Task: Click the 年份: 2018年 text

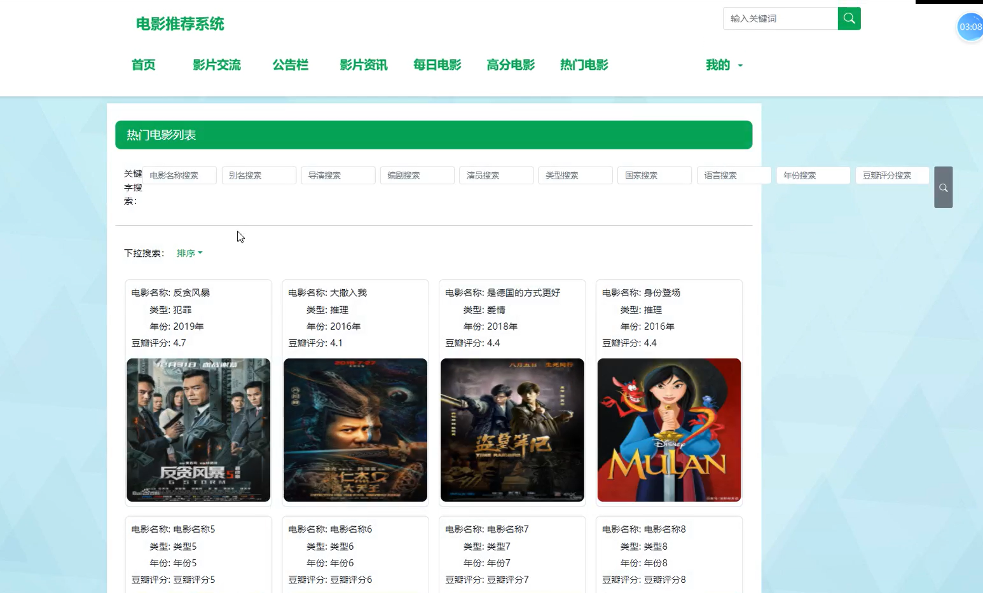Action: 491,327
